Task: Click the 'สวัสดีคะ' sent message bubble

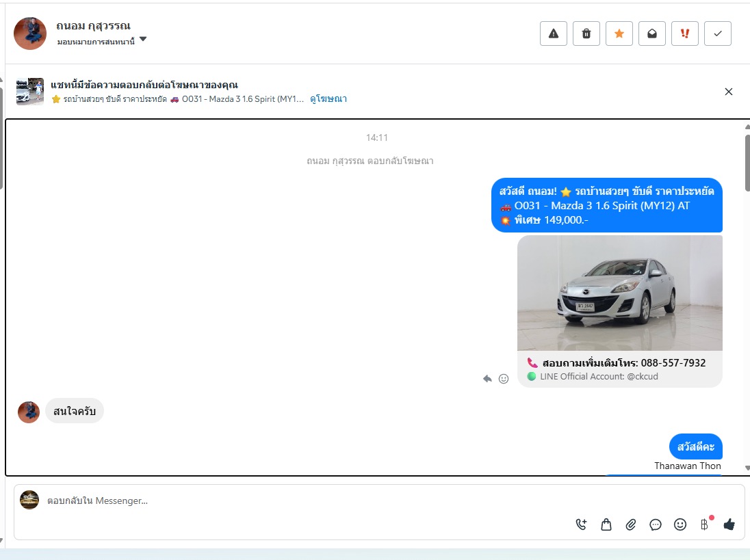Action: coord(696,446)
